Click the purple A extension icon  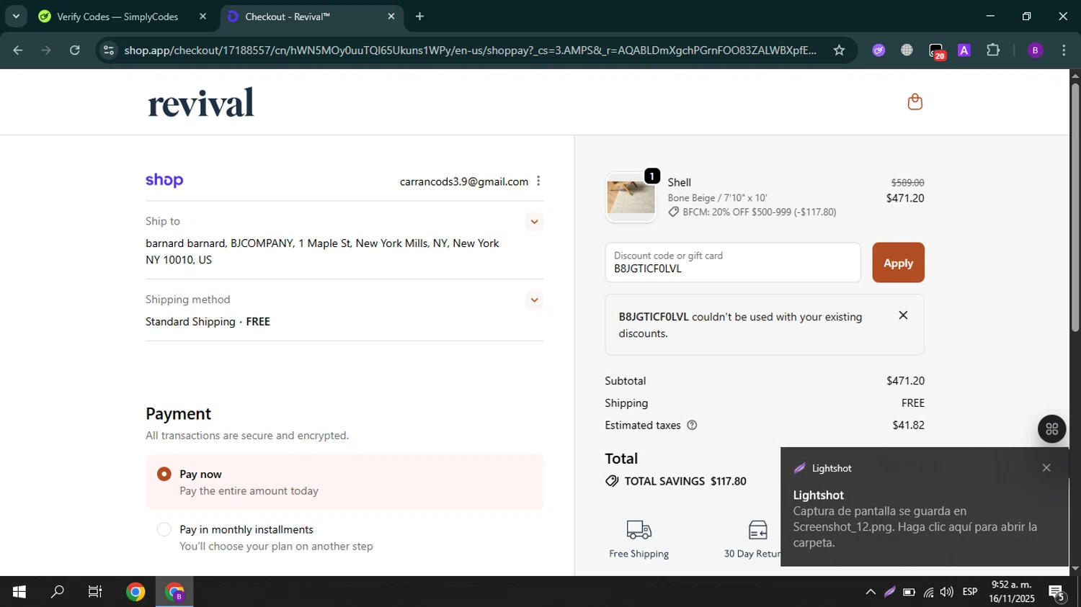[964, 50]
